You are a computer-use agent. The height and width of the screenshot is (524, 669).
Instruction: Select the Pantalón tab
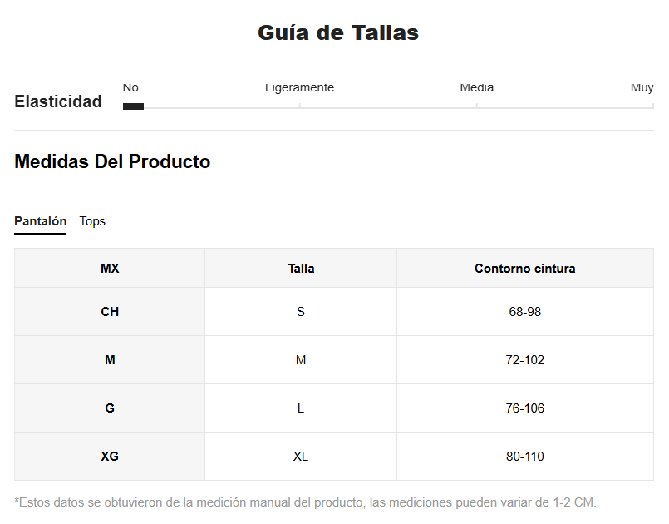[40, 221]
